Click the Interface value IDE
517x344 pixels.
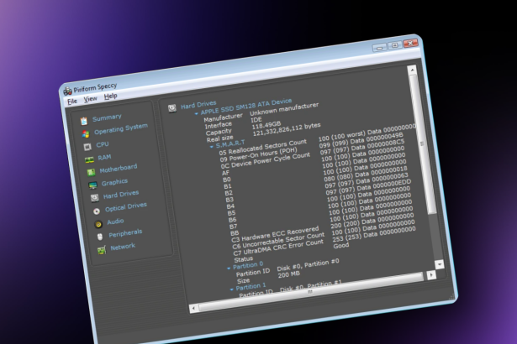(256, 119)
